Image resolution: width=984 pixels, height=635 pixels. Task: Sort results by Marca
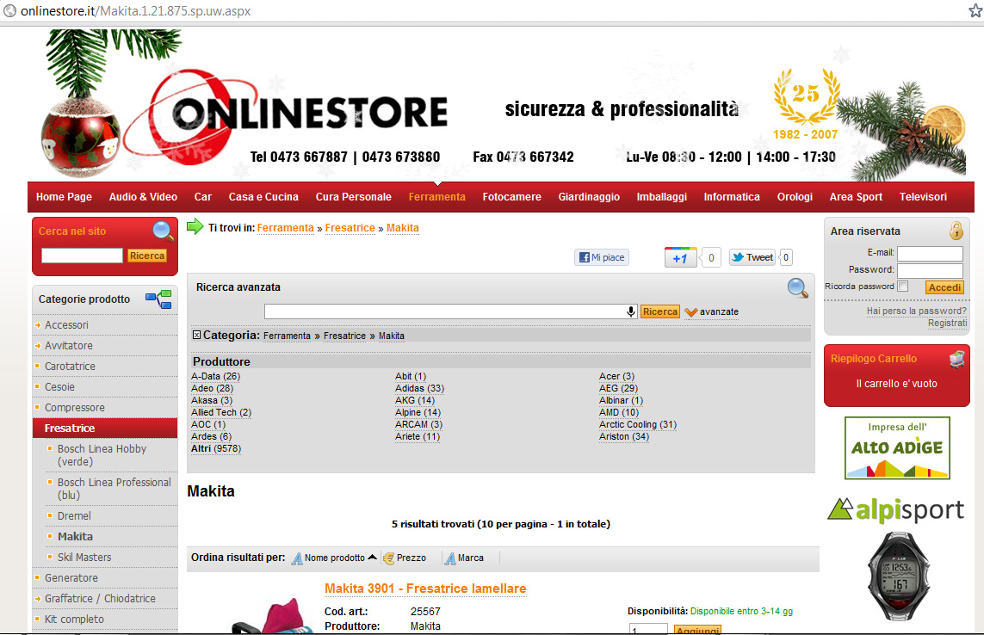464,558
